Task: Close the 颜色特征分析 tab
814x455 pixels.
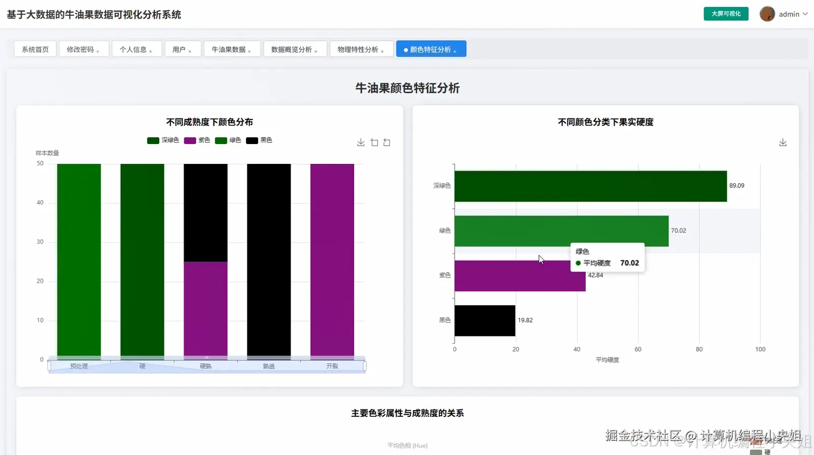Action: tap(455, 51)
